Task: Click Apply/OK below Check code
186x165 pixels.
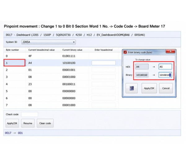Action: (12, 123)
